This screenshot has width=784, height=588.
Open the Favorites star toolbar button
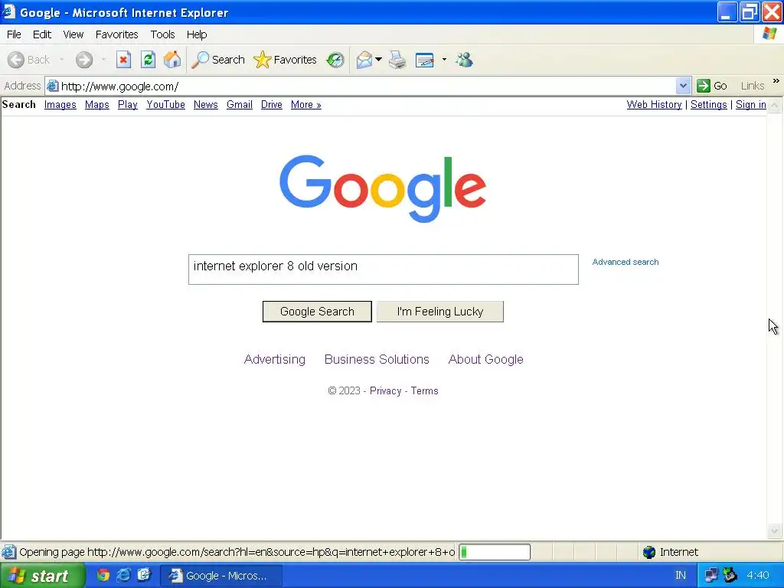[285, 60]
